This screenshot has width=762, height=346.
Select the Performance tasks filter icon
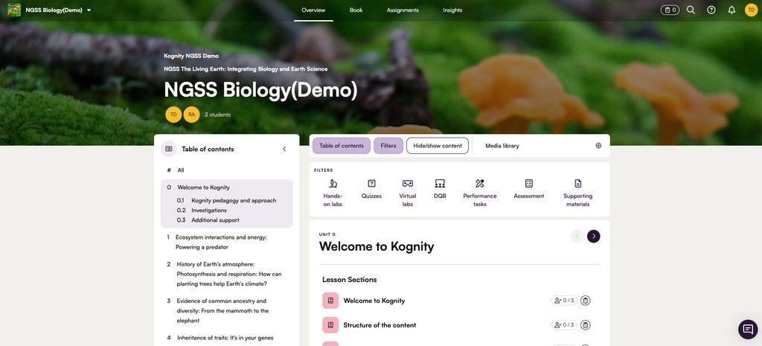coord(480,184)
